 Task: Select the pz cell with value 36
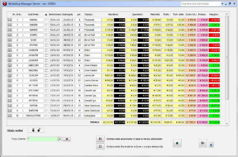(x=79, y=96)
